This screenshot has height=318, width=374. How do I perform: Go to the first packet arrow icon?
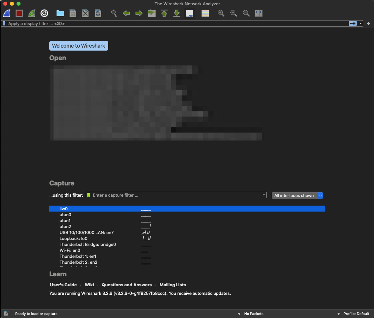(x=164, y=13)
